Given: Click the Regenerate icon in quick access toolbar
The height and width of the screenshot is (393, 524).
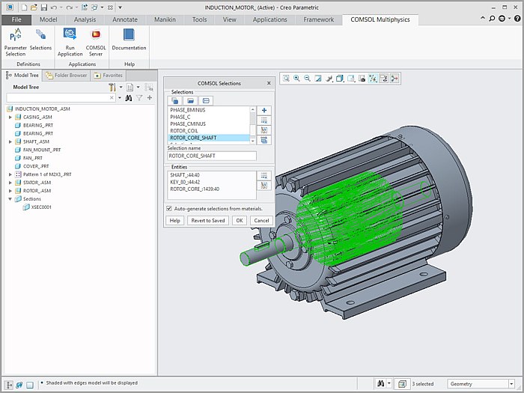Looking at the screenshot, I should click(x=84, y=7).
